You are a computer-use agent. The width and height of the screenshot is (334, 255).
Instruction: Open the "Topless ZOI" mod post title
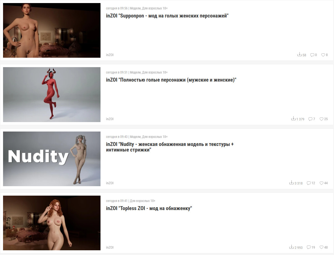pyautogui.click(x=149, y=208)
